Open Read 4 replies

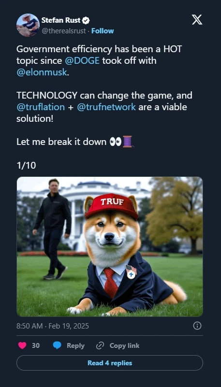coord(110,363)
